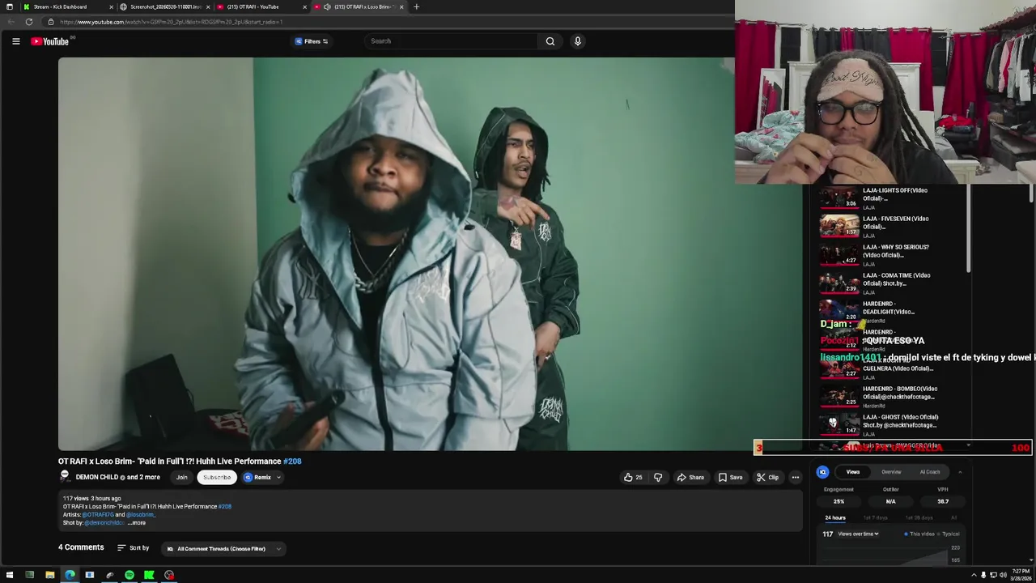Save the video to a playlist
Screen dimensions: 1036x583
730,478
